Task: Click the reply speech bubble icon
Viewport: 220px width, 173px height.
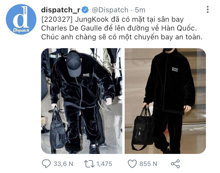Action: pos(46,164)
